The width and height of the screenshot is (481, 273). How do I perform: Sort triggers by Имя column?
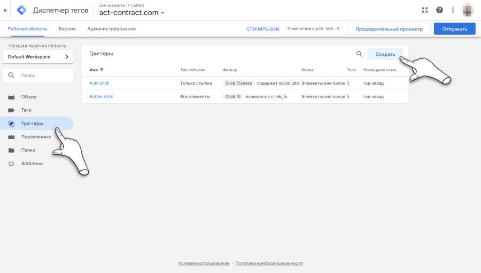[x=96, y=70]
